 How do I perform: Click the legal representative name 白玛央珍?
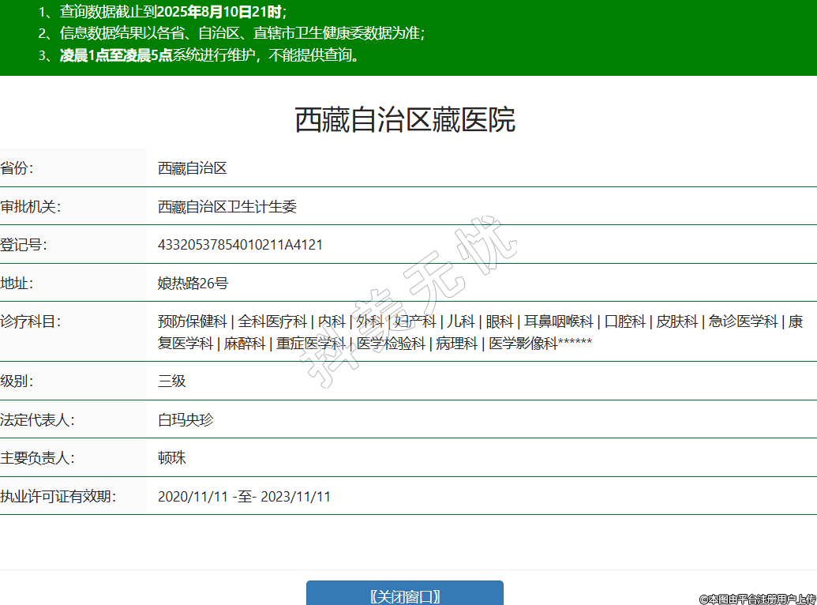pyautogui.click(x=186, y=419)
